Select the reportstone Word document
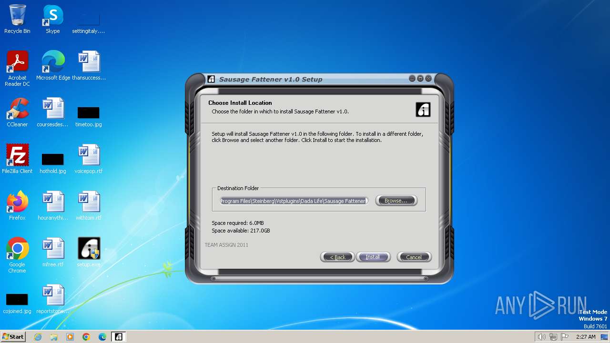This screenshot has height=343, width=610. point(53,299)
